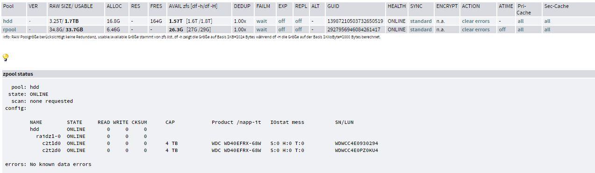Click the 'GUID' column header
The image size is (595, 173).
point(333,7)
